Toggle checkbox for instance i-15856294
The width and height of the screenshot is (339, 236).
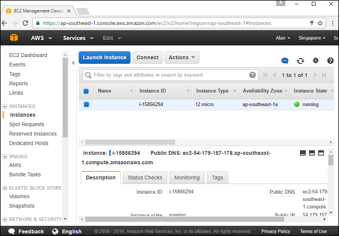click(86, 104)
